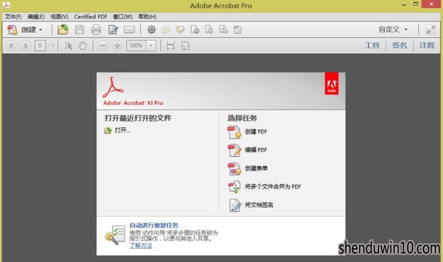Viewport: 443px width, 262px height.
Task: Click the Action Wizard checklist icon
Action: [115, 235]
